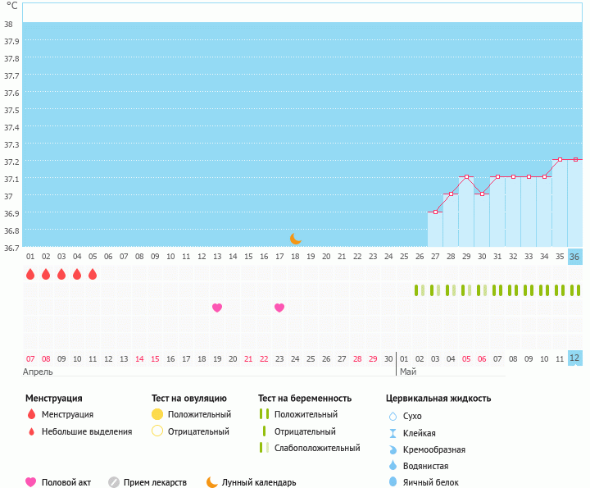Click the Яичный белок drop icon
The image size is (590, 488).
tap(392, 483)
